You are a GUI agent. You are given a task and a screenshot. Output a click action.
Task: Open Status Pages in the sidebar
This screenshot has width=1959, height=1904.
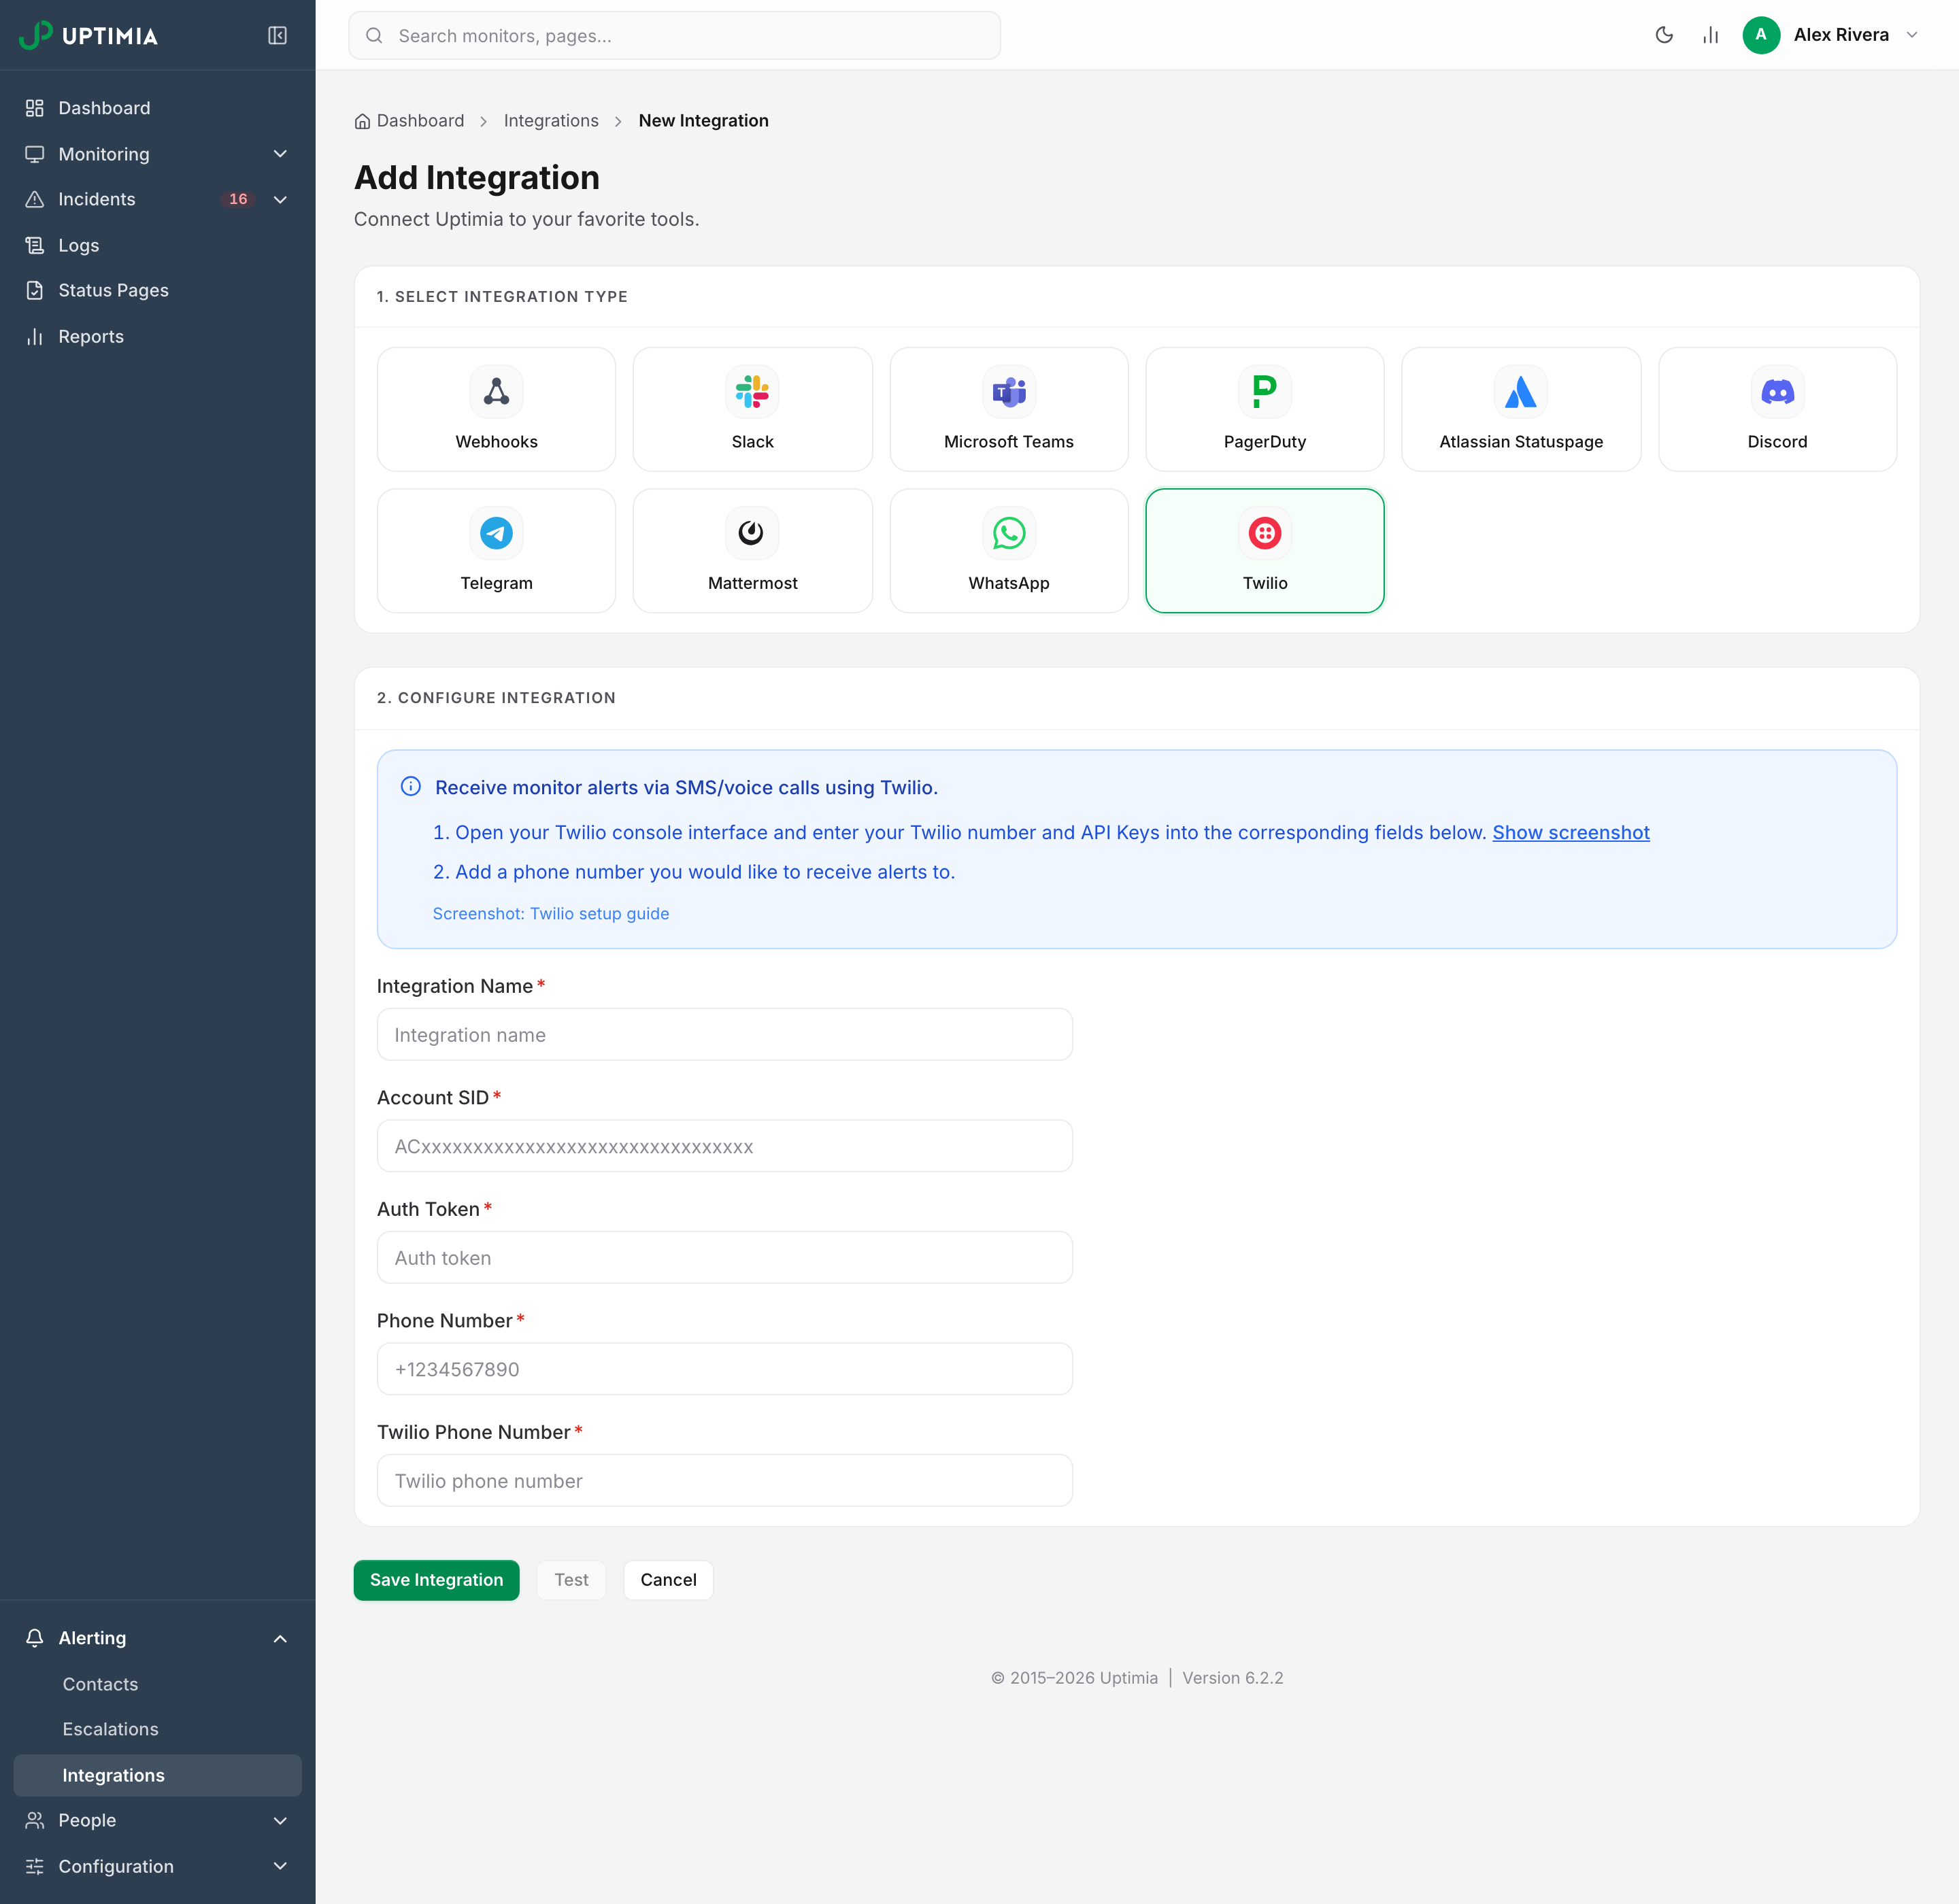(157, 290)
